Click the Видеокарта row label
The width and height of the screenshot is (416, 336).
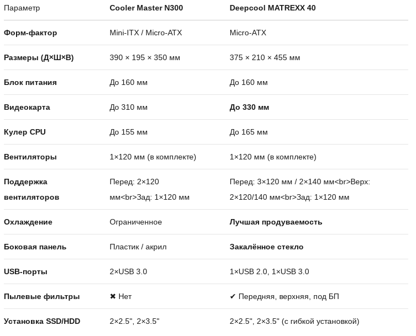pyautogui.click(x=27, y=107)
